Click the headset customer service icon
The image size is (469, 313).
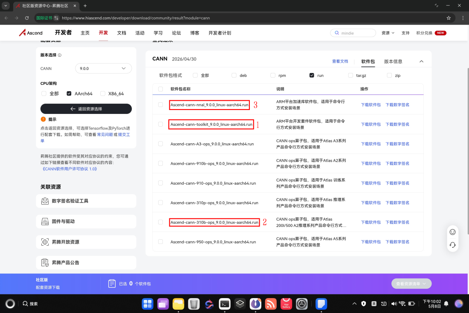(x=452, y=245)
